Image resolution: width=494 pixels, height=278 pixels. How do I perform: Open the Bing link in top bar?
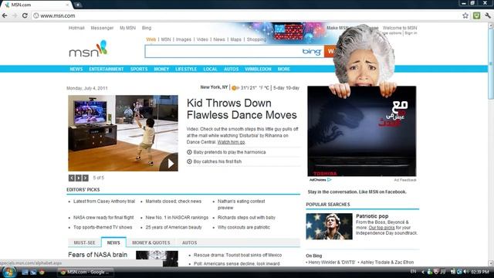(147, 28)
